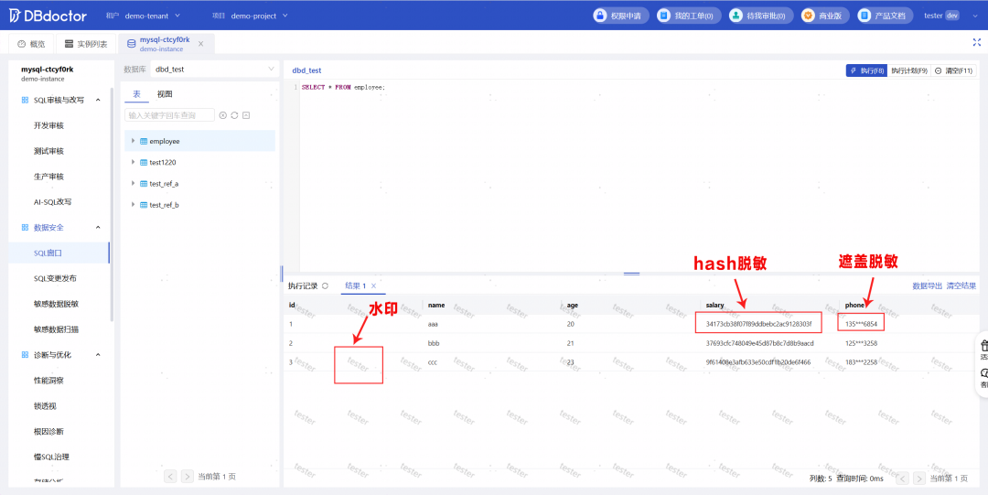Open 开发审核 in the sidebar

pos(48,125)
